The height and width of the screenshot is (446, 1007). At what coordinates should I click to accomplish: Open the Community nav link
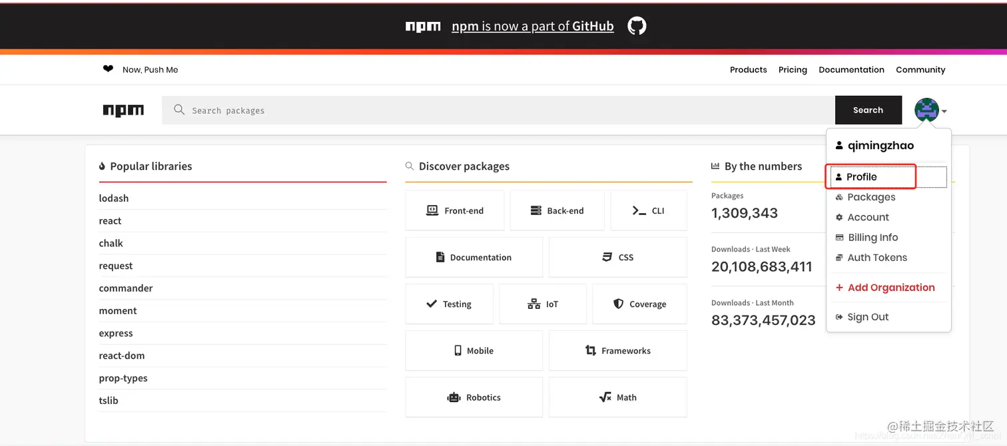(x=920, y=69)
